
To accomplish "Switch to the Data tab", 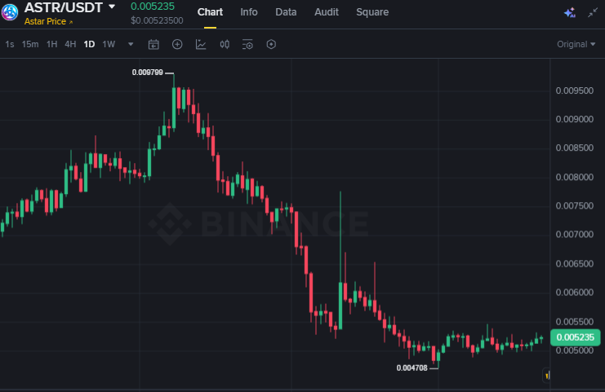I will click(x=286, y=12).
